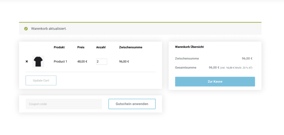Screen dimensions: 284x135
Task: Open the black T-shirt product thumbnail
Action: pyautogui.click(x=38, y=61)
